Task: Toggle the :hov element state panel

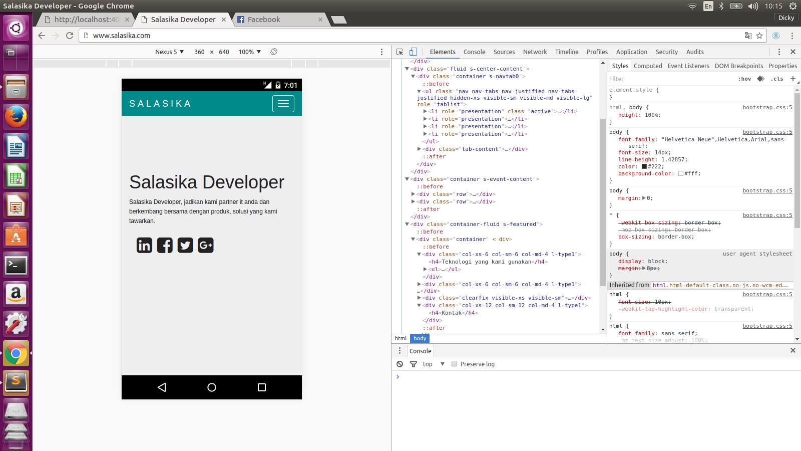Action: coord(744,79)
